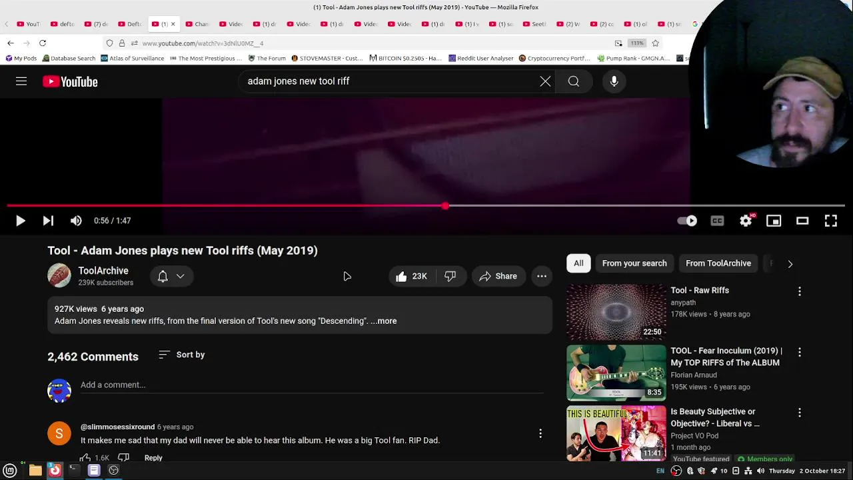The image size is (853, 480).
Task: Expand subscription options chevron next to bell
Action: [x=180, y=276]
